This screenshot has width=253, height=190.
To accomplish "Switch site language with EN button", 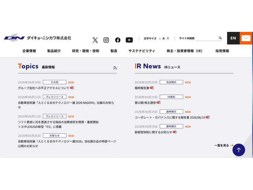I will coord(233,38).
